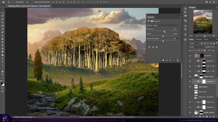Select the Horizontal Type tool
Screen dimensions: 218x122
tap(2, 62)
